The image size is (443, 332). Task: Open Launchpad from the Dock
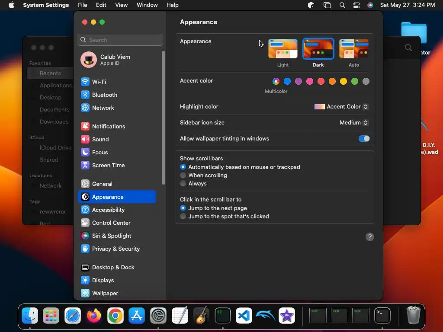point(51,315)
